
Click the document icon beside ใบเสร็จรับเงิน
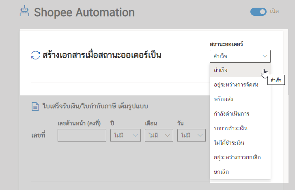coord(35,107)
